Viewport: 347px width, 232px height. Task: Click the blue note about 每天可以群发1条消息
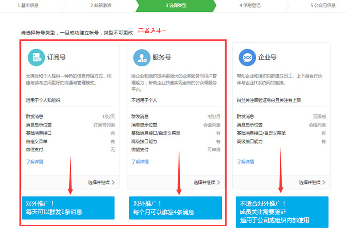click(x=68, y=208)
